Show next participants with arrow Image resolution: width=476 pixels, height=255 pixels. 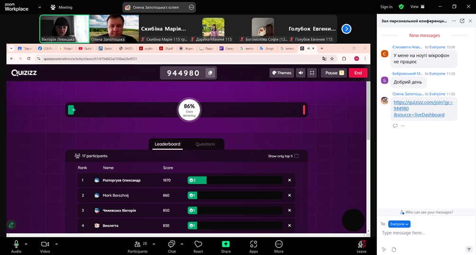[x=347, y=29]
